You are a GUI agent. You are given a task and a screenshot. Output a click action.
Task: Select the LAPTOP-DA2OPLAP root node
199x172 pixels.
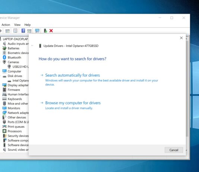click(x=15, y=39)
